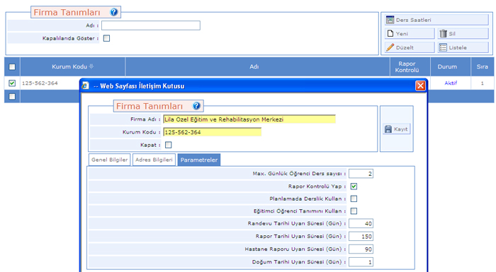
Task: Open Ders Saatleri schedule button
Action: pyautogui.click(x=436, y=20)
